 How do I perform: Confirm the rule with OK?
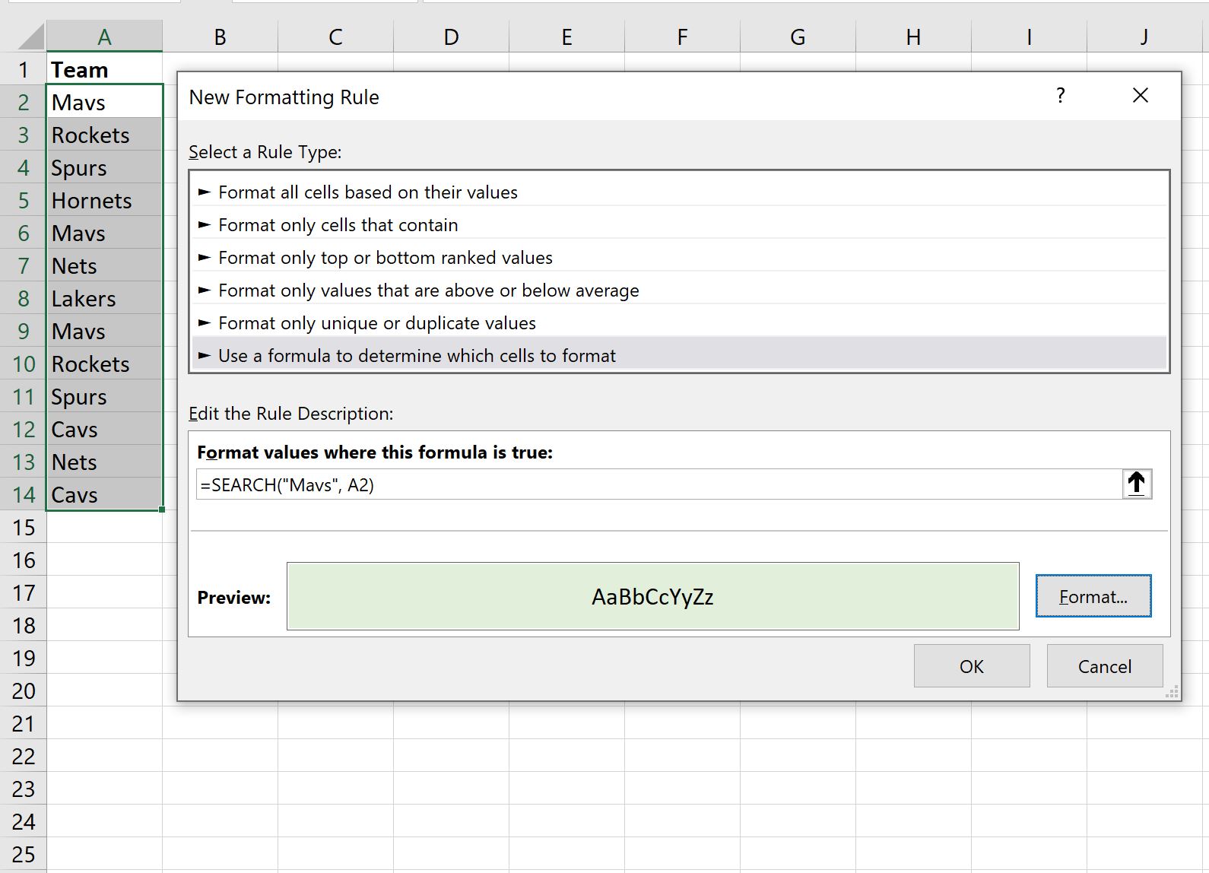click(972, 666)
